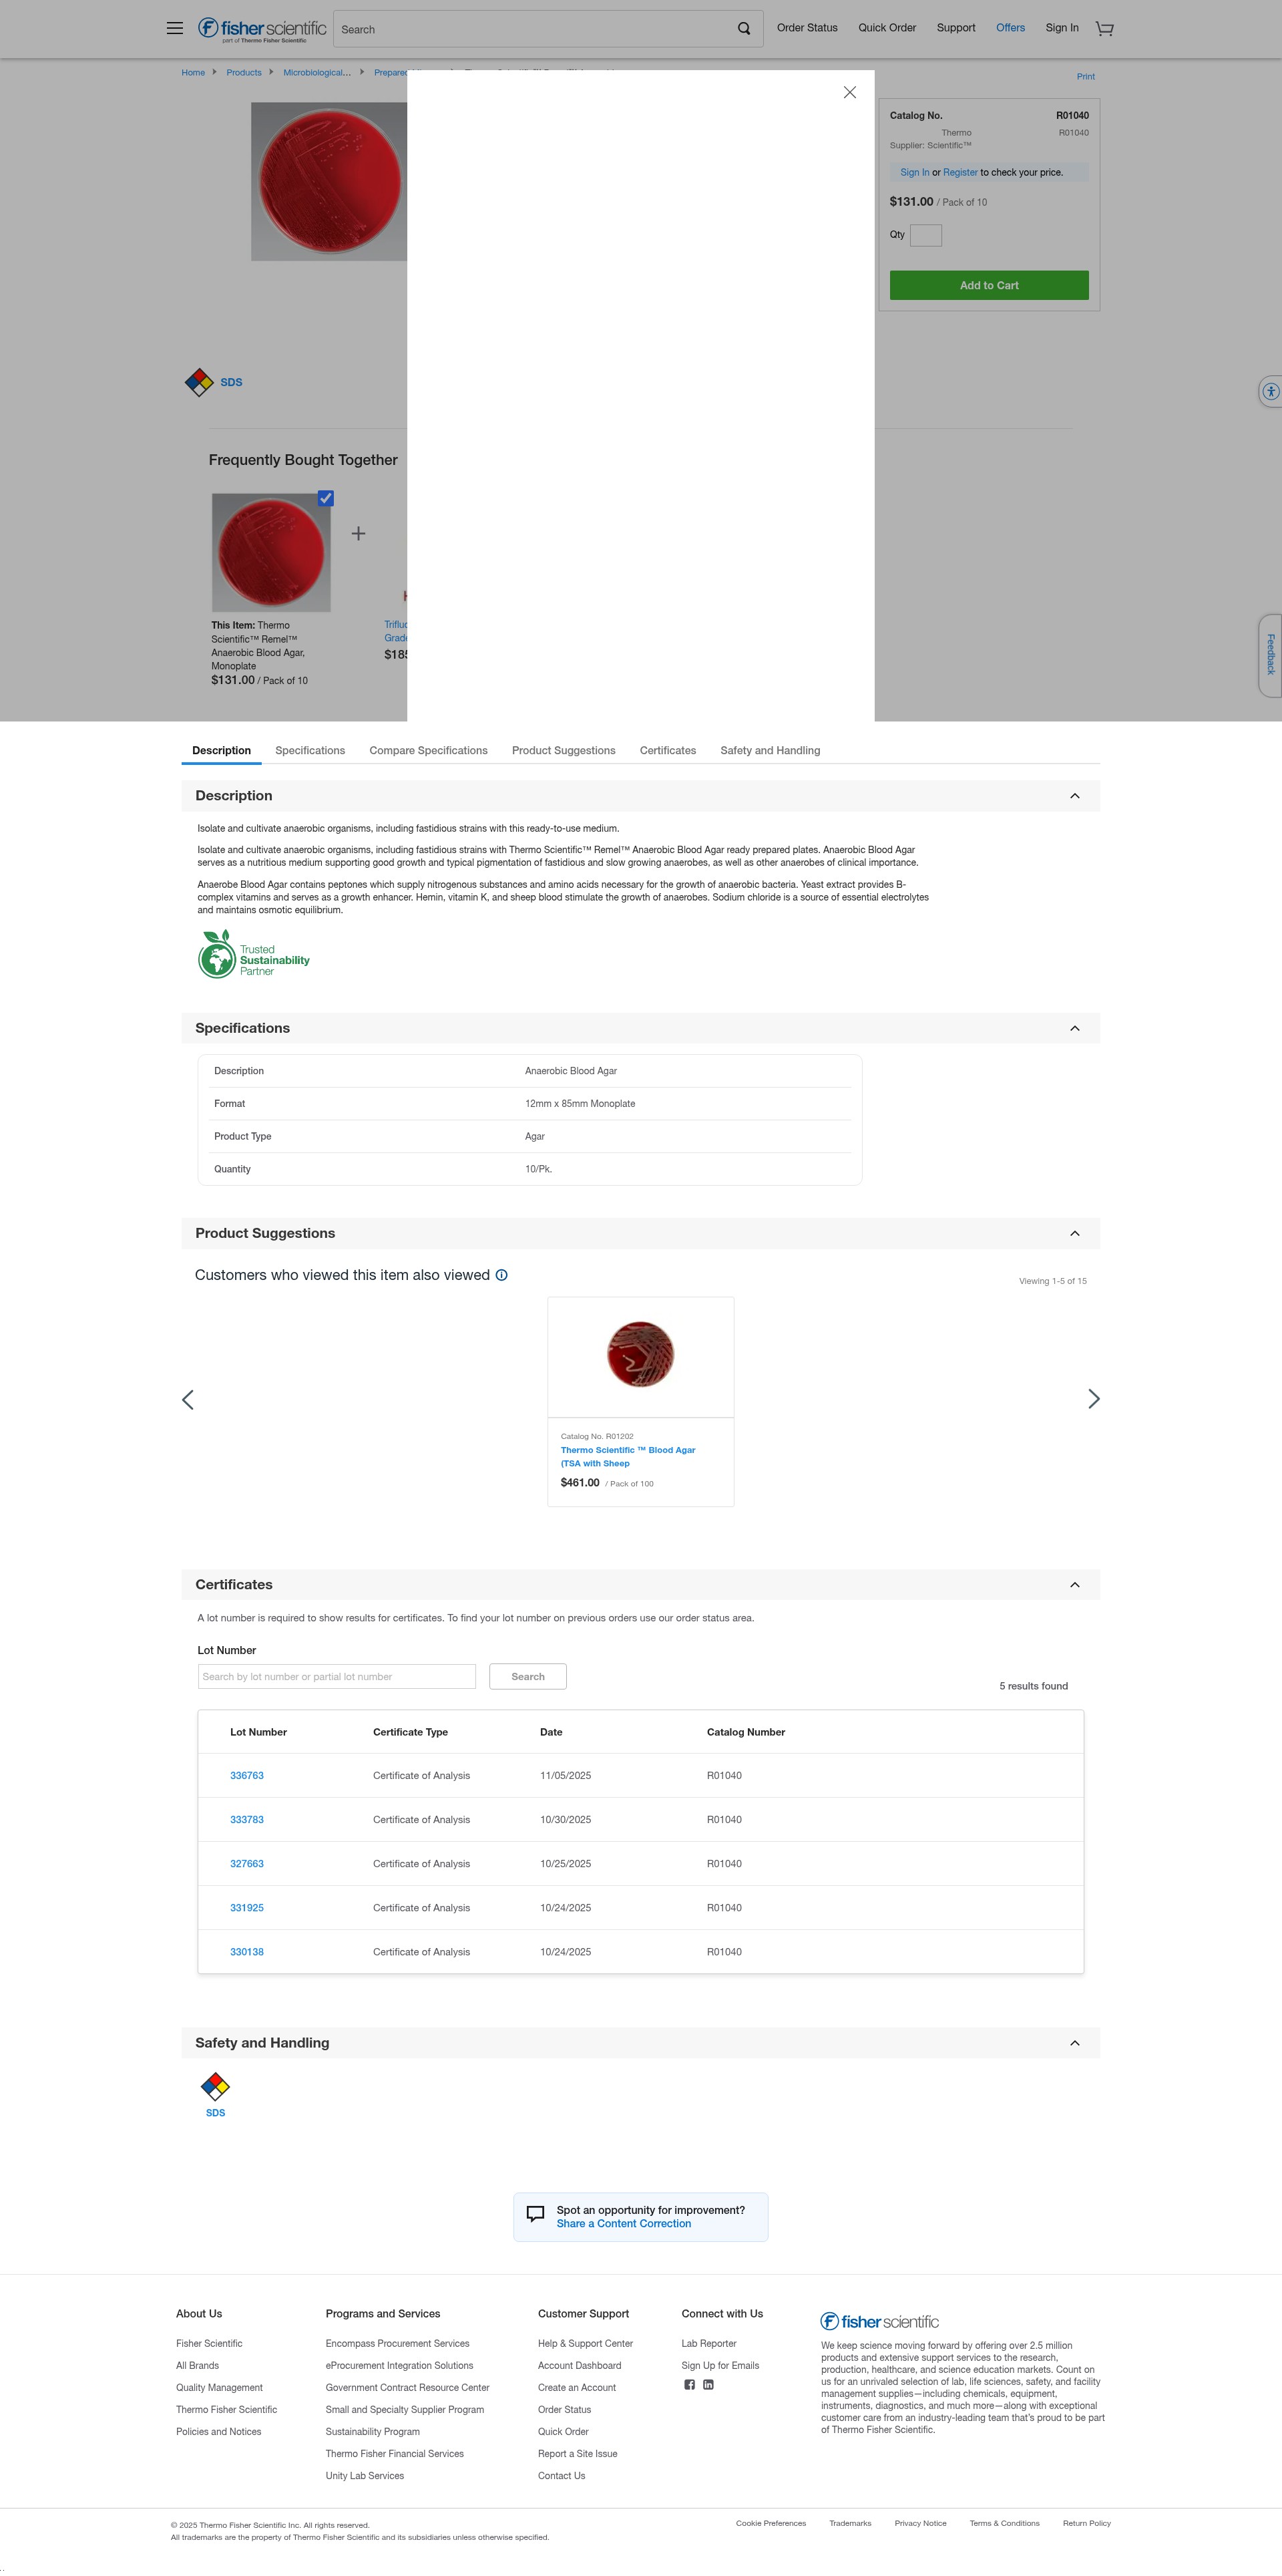Click the SDS diamond icon near product image
This screenshot has width=1282, height=2576.
tap(200, 382)
